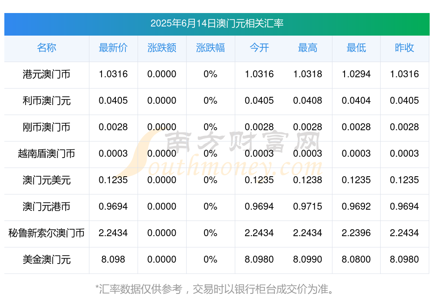
Task: Click 刚币澳门币 latest price 0.0028
Action: click(113, 127)
